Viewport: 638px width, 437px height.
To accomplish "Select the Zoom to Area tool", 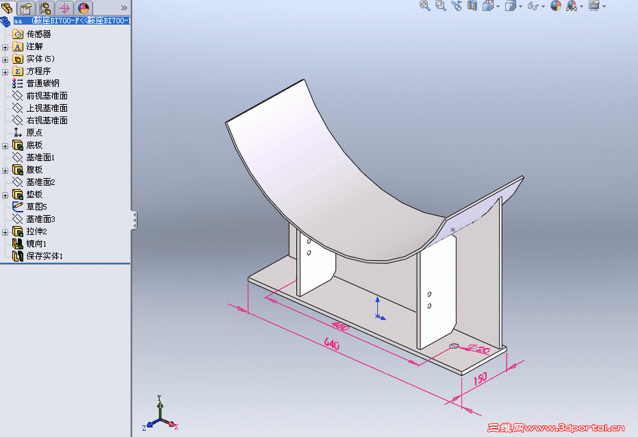I will 441,5.
